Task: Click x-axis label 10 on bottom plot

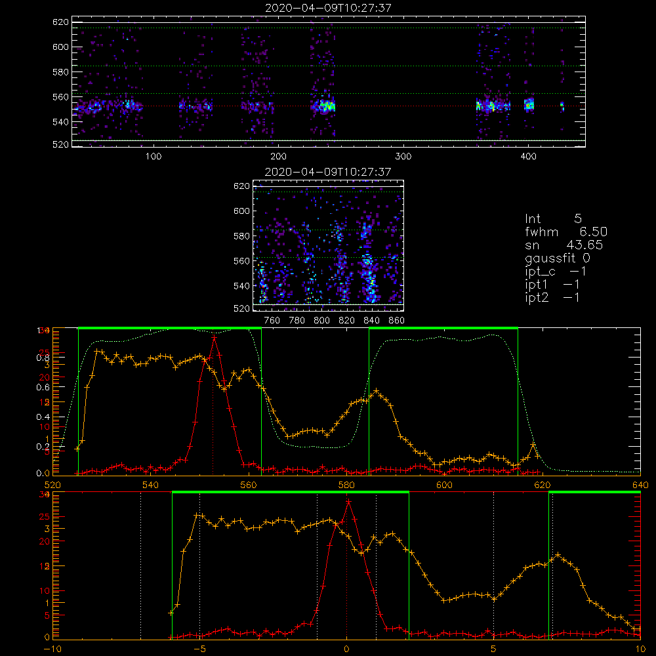Action: pos(640,649)
